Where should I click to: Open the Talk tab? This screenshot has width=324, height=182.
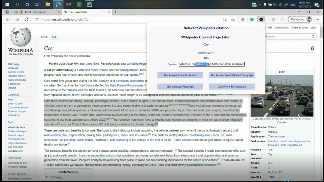54,37
